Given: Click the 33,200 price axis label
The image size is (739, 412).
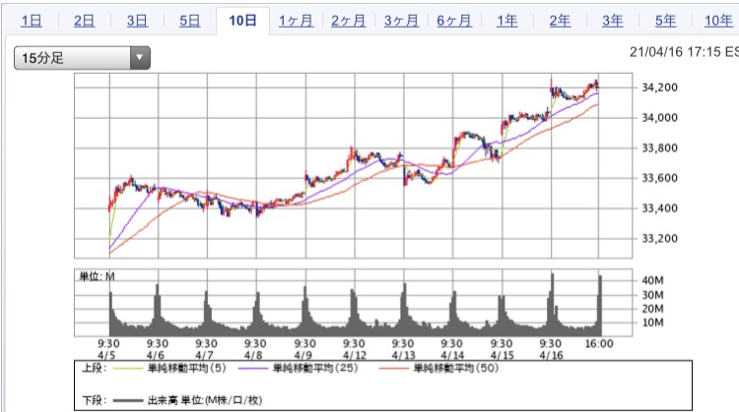Looking at the screenshot, I should click(x=660, y=238).
